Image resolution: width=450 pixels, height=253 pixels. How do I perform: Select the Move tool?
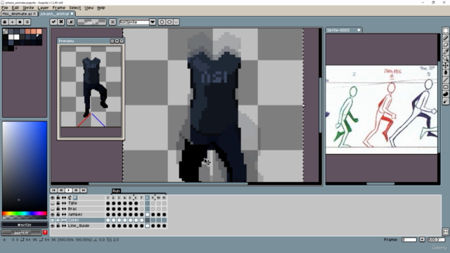click(x=445, y=65)
